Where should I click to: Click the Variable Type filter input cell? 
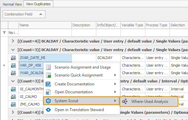[x=133, y=33]
